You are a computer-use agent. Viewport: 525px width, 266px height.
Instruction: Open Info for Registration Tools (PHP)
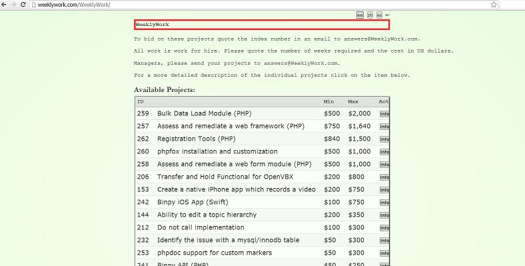click(x=384, y=139)
